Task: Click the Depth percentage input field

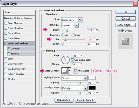Action: click(91, 30)
